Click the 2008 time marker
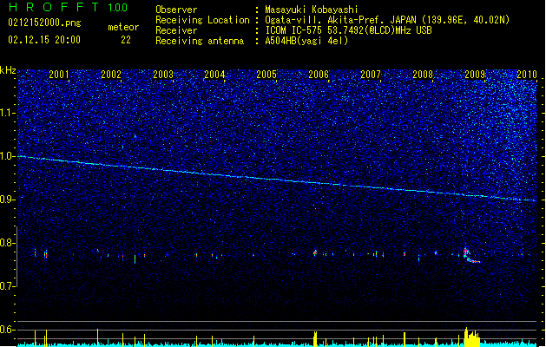The image size is (546, 347). pyautogui.click(x=423, y=74)
